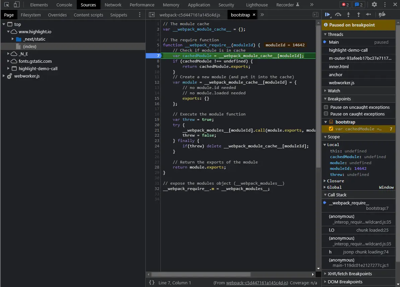Screen dimensions: 400x287
Task: Open the DevTools settings gear
Action: click(x=374, y=5)
